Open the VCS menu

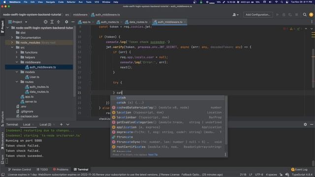96,2
